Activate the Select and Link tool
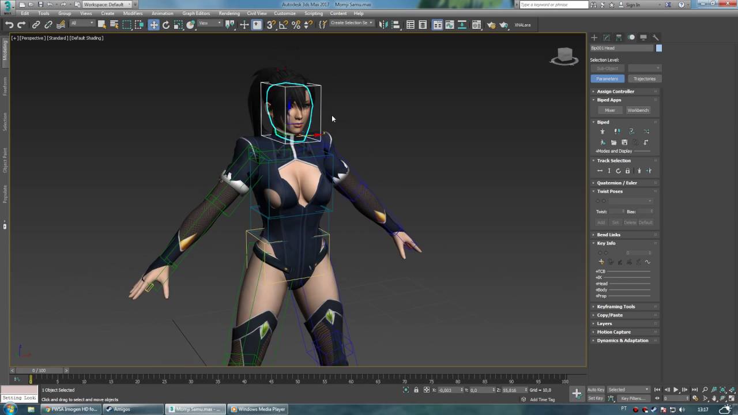The image size is (738, 415). [x=36, y=25]
